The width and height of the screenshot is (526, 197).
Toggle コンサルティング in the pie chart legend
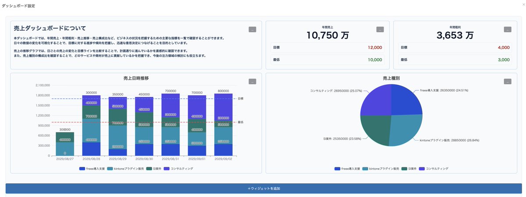[434, 168]
